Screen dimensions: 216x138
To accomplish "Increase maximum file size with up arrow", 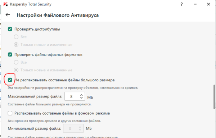I will [x=81, y=95].
